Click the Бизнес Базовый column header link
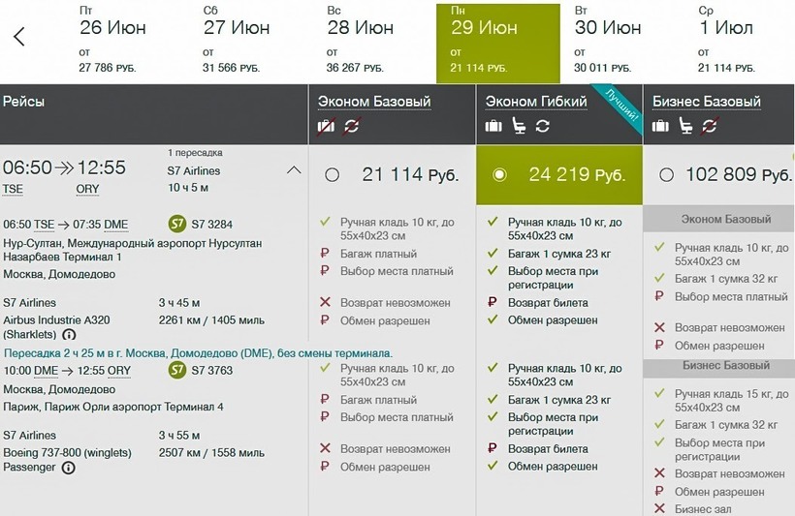 pos(707,102)
